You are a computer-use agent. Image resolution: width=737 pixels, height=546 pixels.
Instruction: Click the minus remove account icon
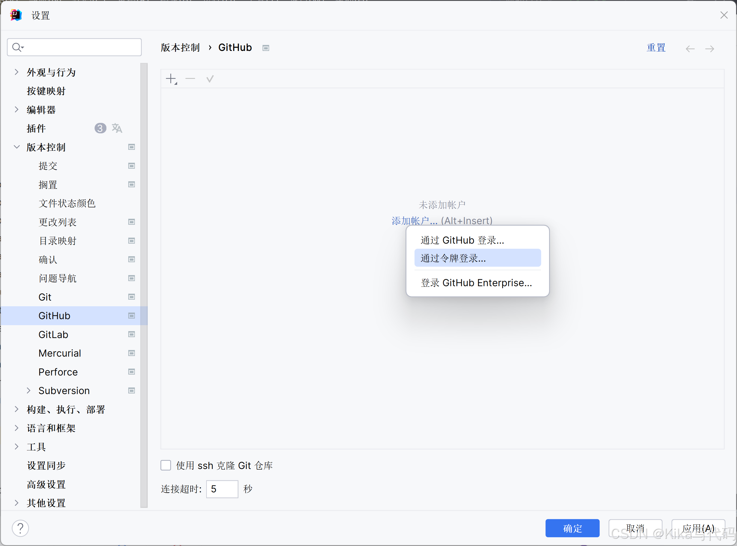click(190, 79)
